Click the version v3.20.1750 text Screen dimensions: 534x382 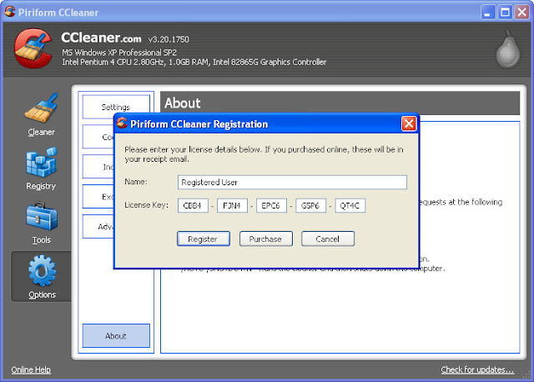point(169,39)
